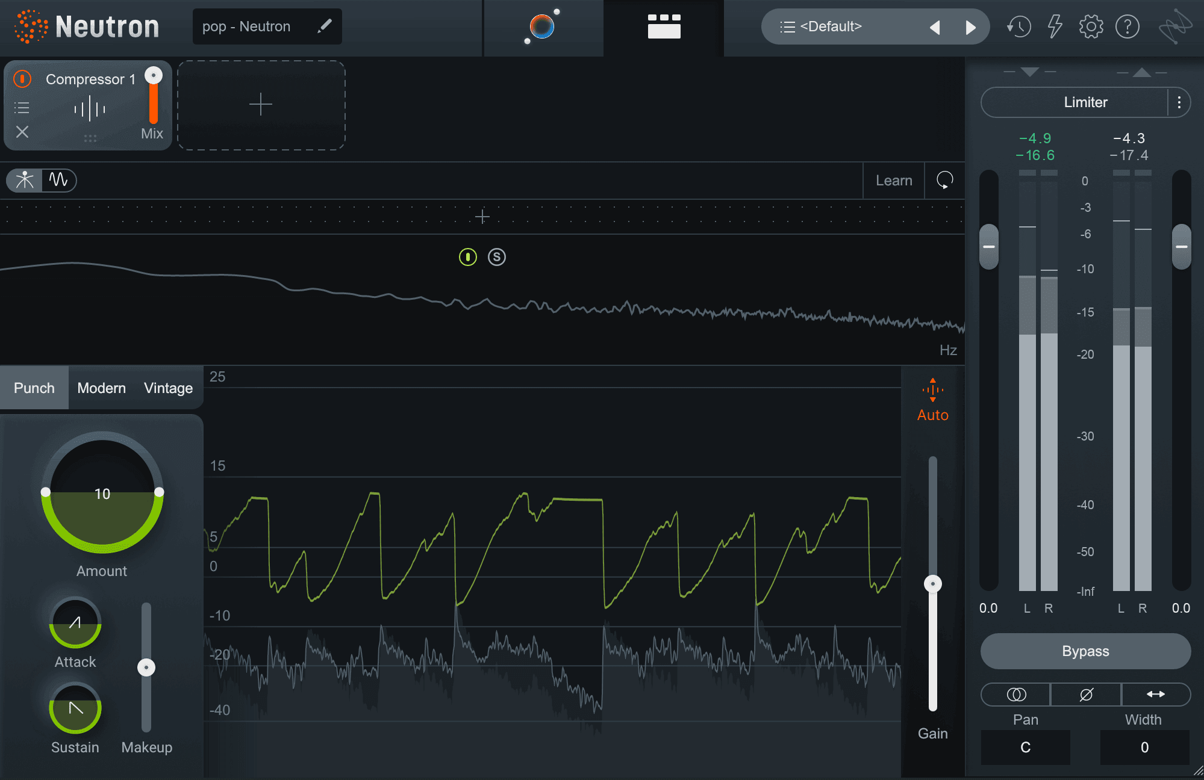This screenshot has height=780, width=1204.
Task: Click the input gain value 0.0
Action: coord(988,608)
